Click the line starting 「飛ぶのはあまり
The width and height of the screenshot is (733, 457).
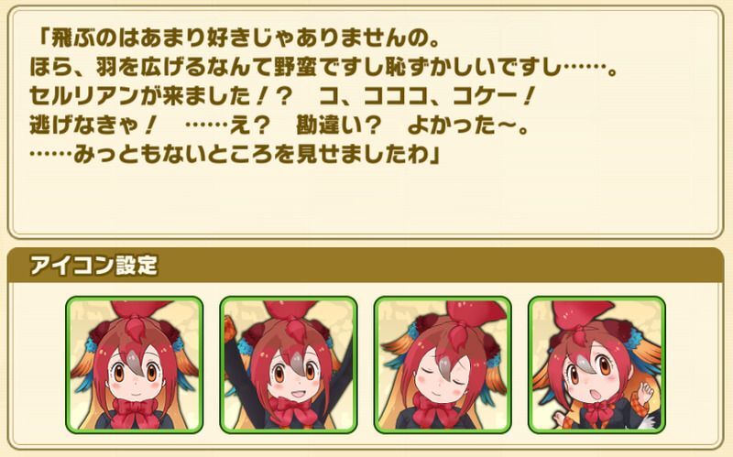(x=238, y=38)
